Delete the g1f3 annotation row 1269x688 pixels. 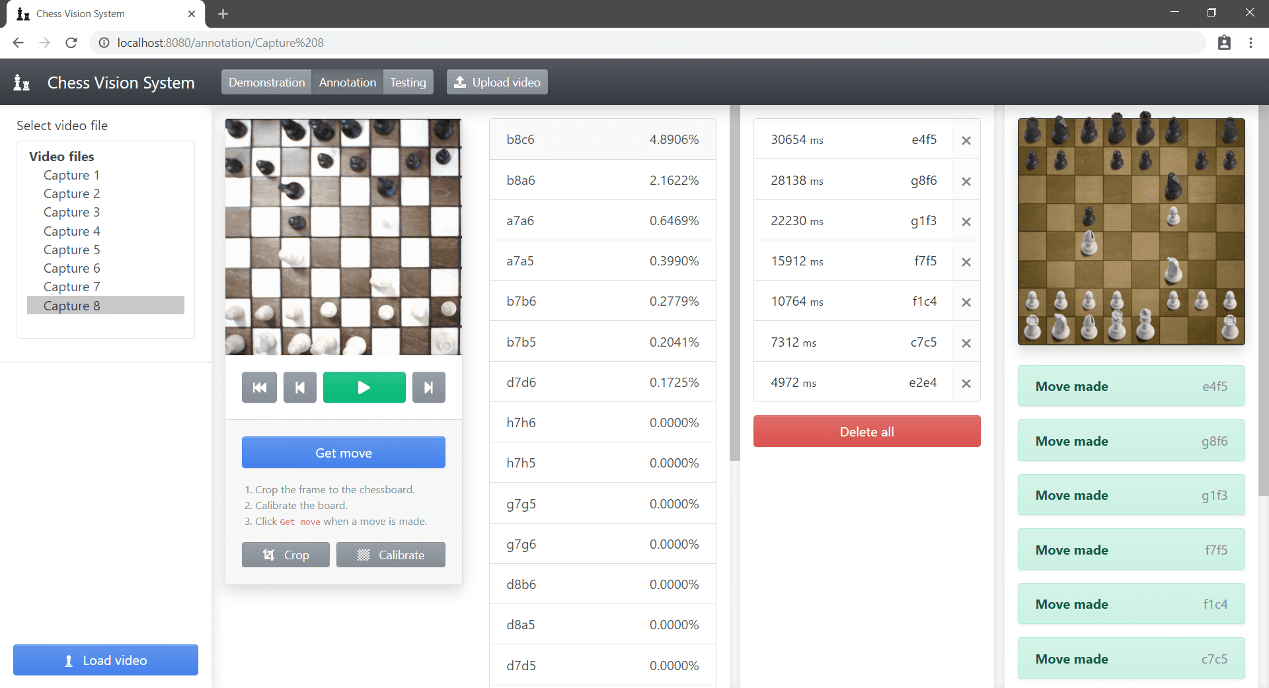[966, 222]
